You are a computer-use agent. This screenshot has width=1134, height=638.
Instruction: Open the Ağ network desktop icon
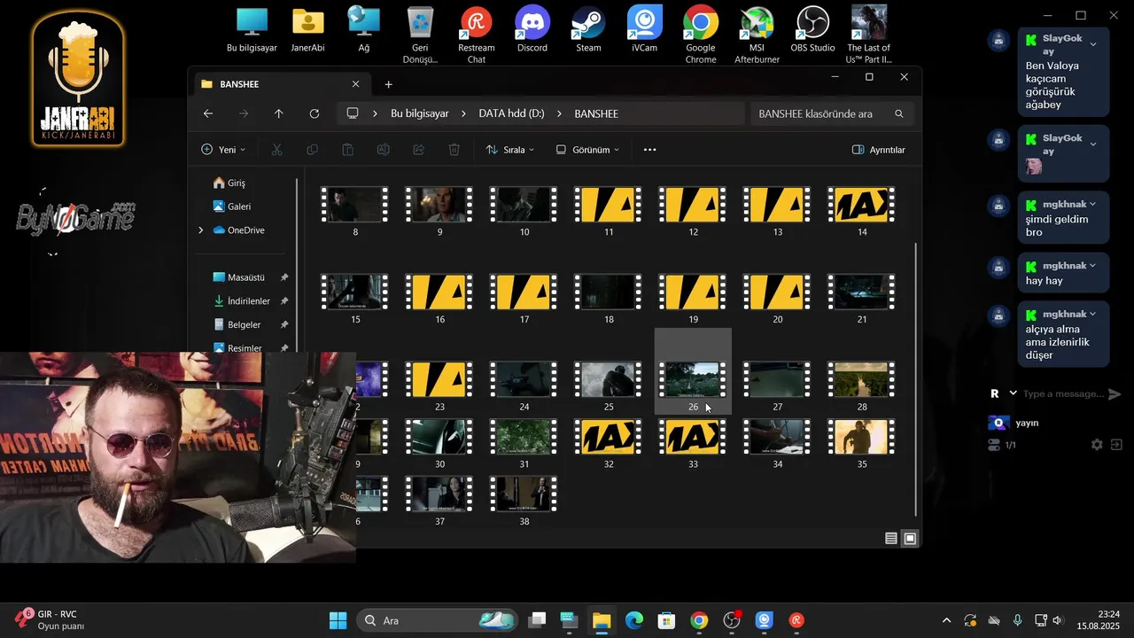coord(363,29)
